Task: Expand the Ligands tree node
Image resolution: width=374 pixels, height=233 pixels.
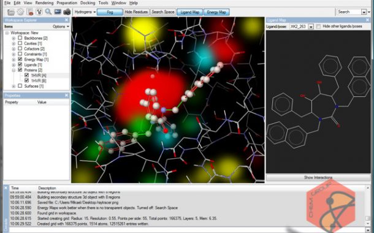Action: tap(13, 64)
